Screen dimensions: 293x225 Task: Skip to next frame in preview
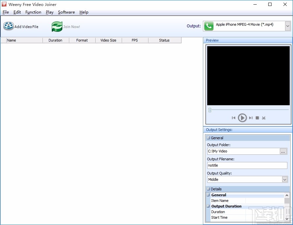(x=250, y=118)
